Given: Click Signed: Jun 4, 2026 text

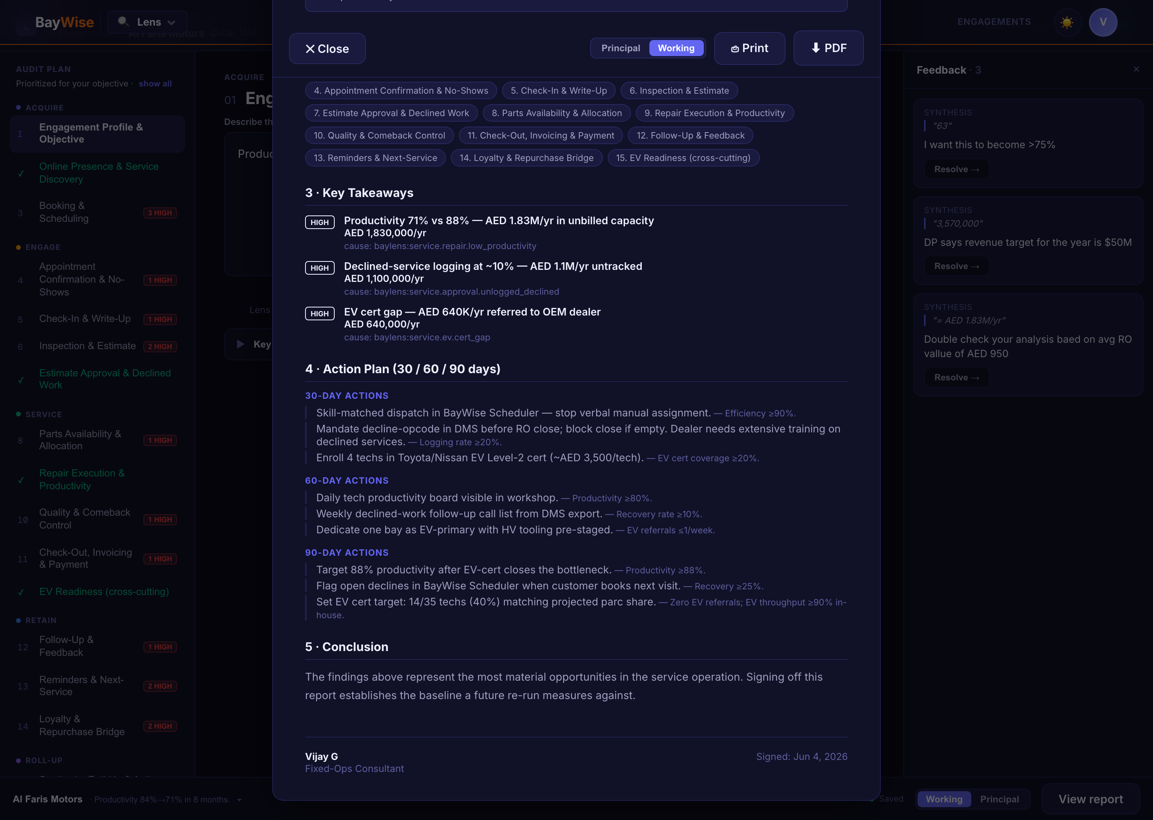Looking at the screenshot, I should point(801,756).
